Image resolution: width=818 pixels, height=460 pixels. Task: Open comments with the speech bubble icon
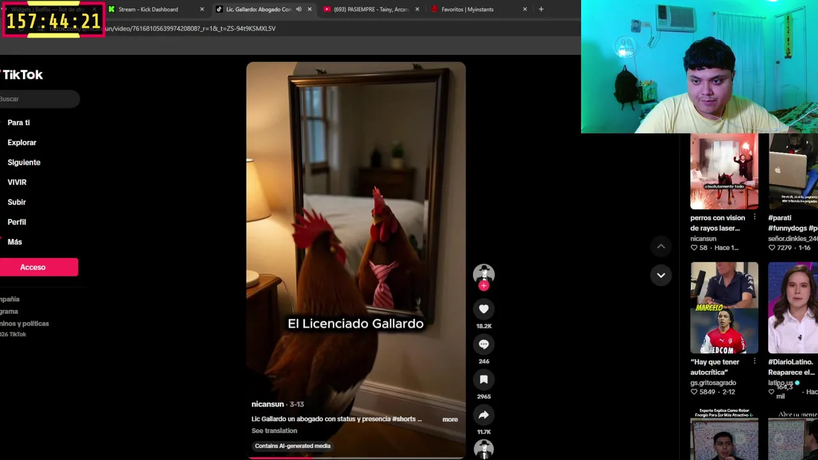[x=484, y=344]
